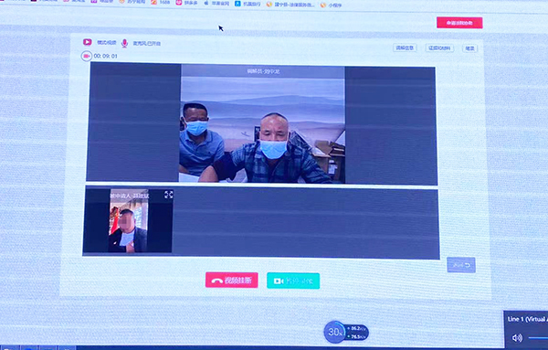Click the circular recording camera icon
This screenshot has height=350, width=548.
click(87, 56)
